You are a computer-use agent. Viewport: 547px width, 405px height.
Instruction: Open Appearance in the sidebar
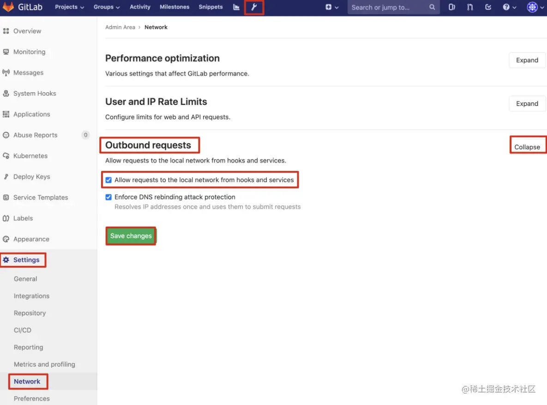31,239
